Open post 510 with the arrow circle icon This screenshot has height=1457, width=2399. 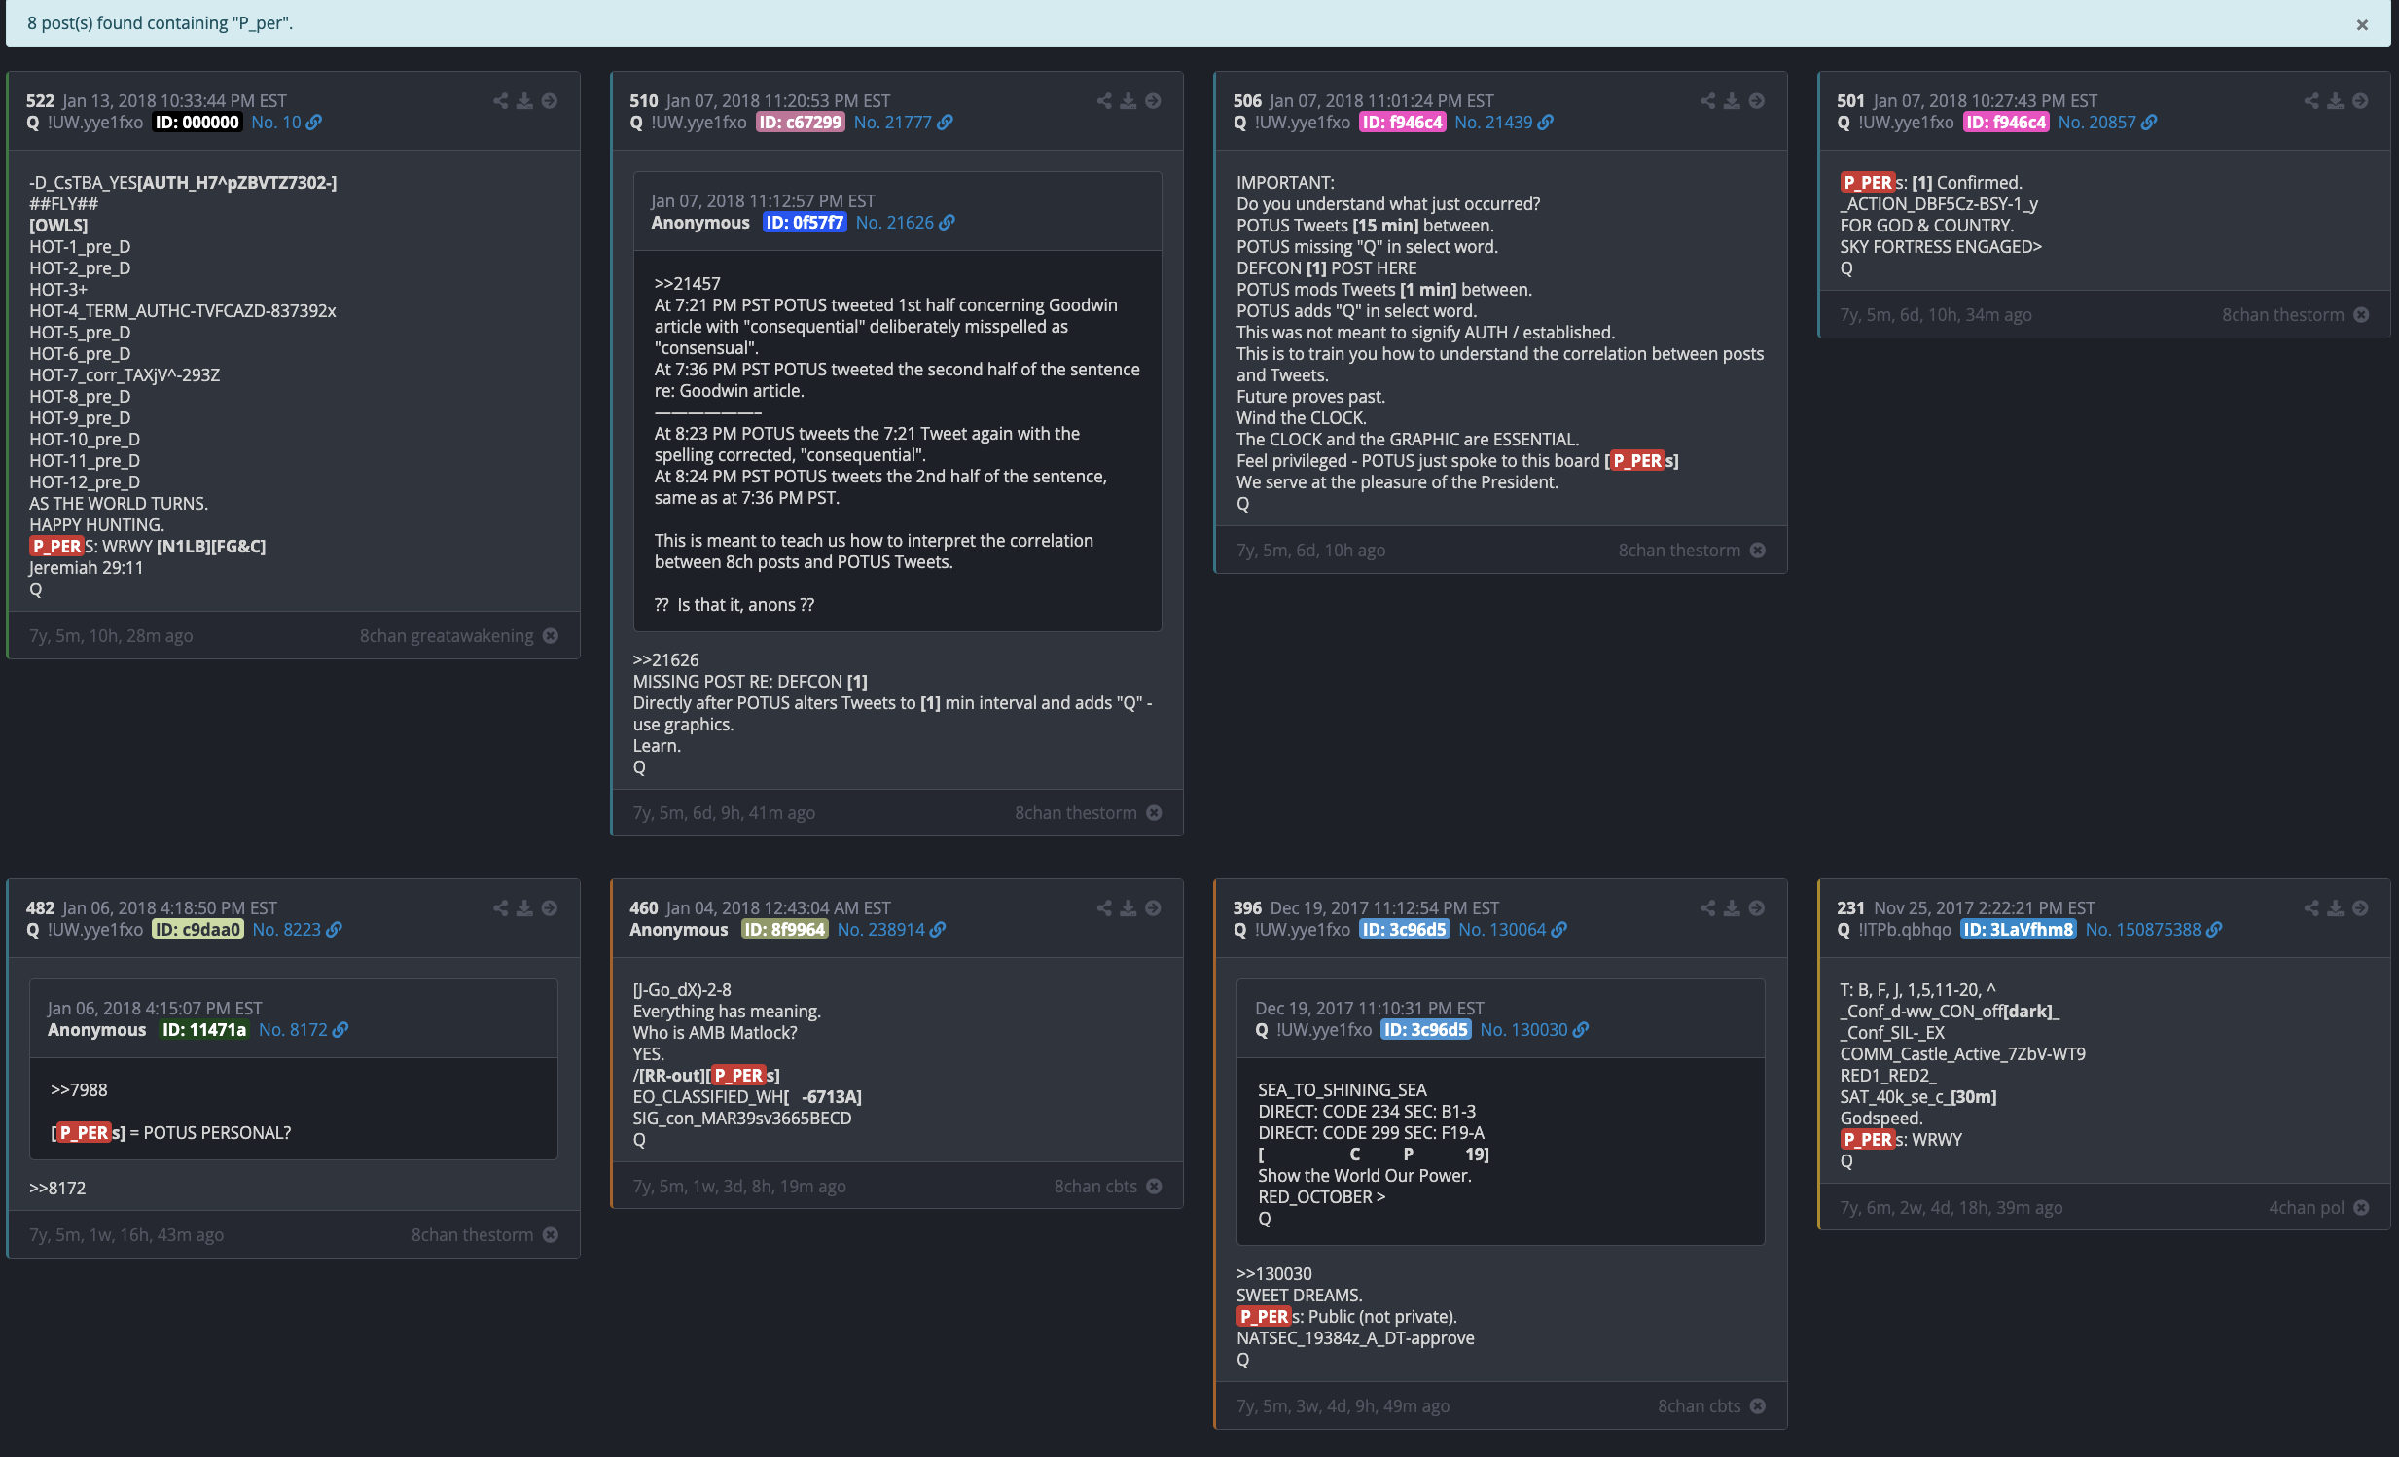coord(1154,101)
